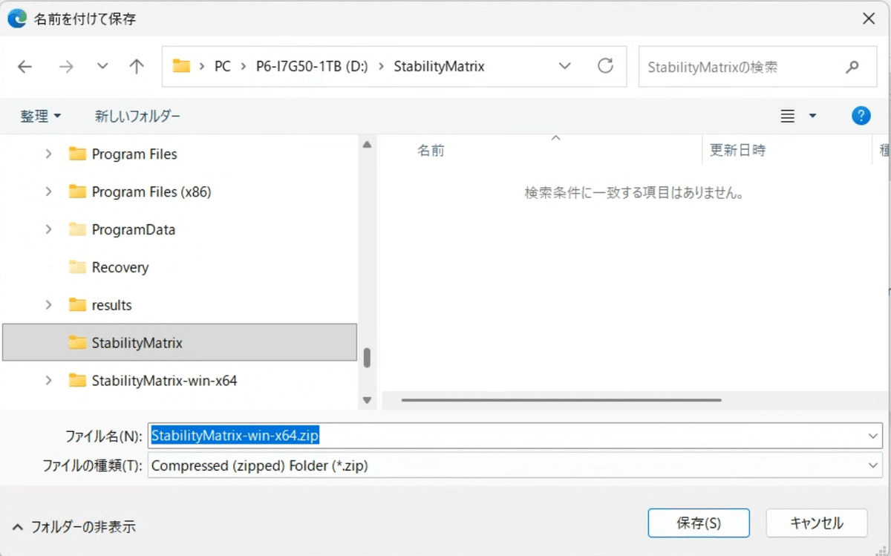Open the ファイル名 dropdown arrow
The width and height of the screenshot is (891, 556).
872,436
